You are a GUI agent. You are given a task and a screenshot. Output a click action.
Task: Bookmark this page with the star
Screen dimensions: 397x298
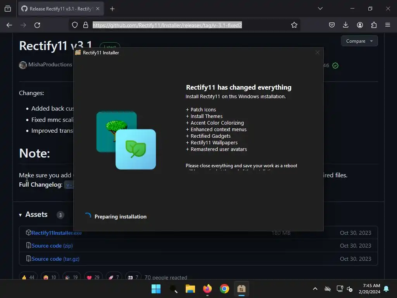[294, 25]
